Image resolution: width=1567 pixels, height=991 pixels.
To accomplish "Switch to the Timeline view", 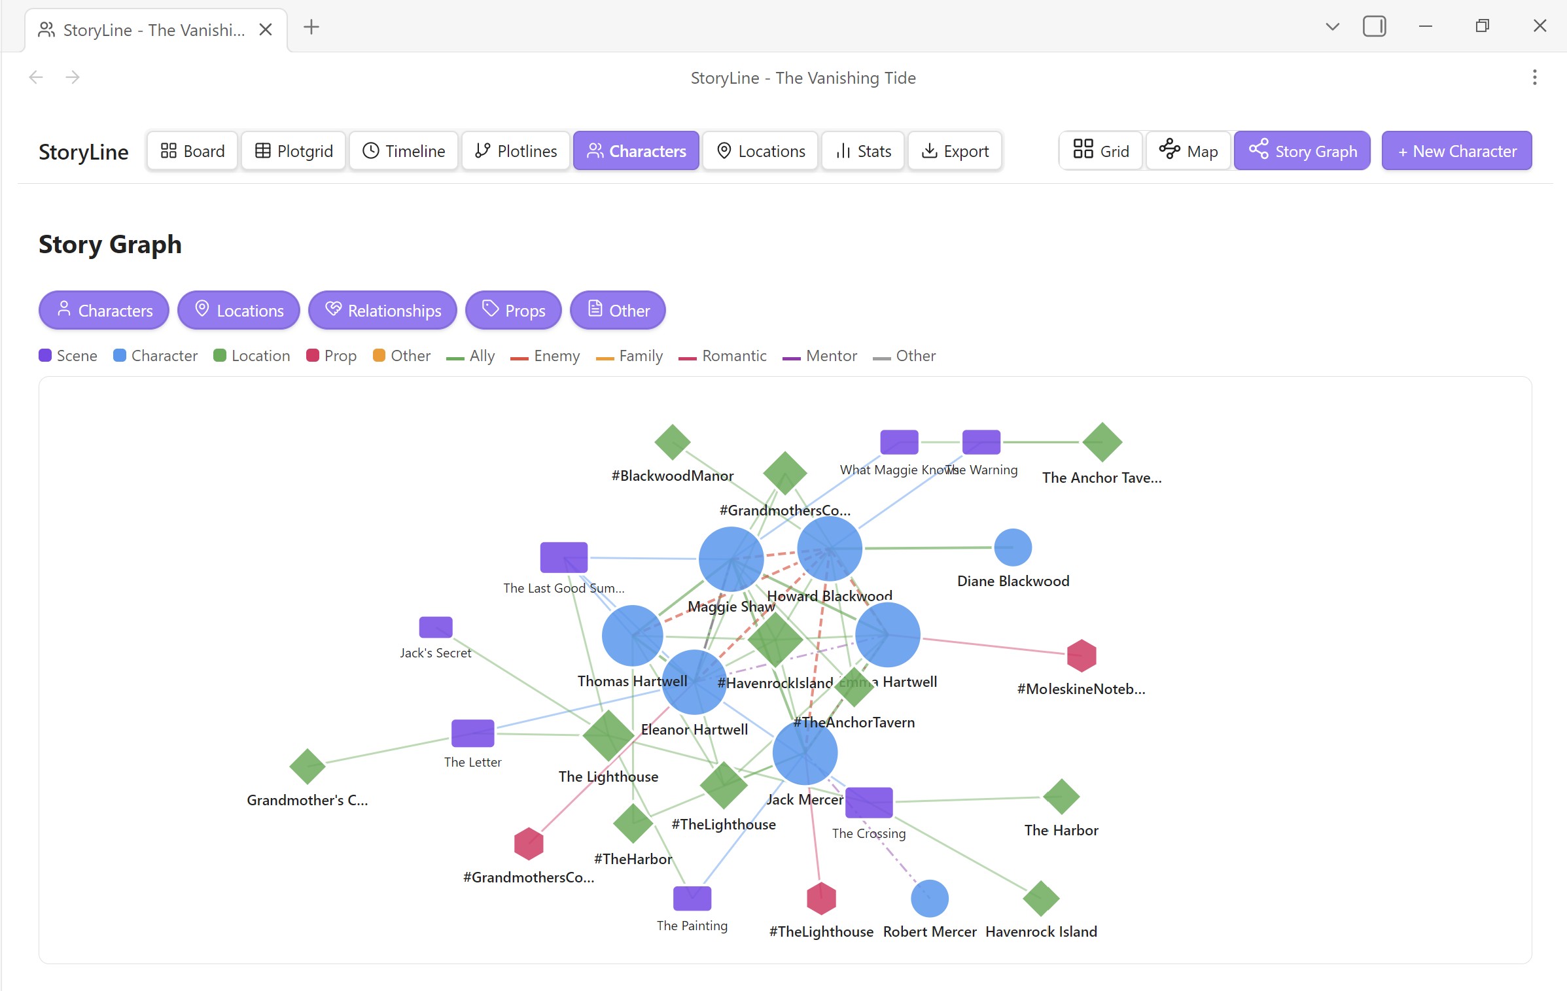I will tap(404, 151).
